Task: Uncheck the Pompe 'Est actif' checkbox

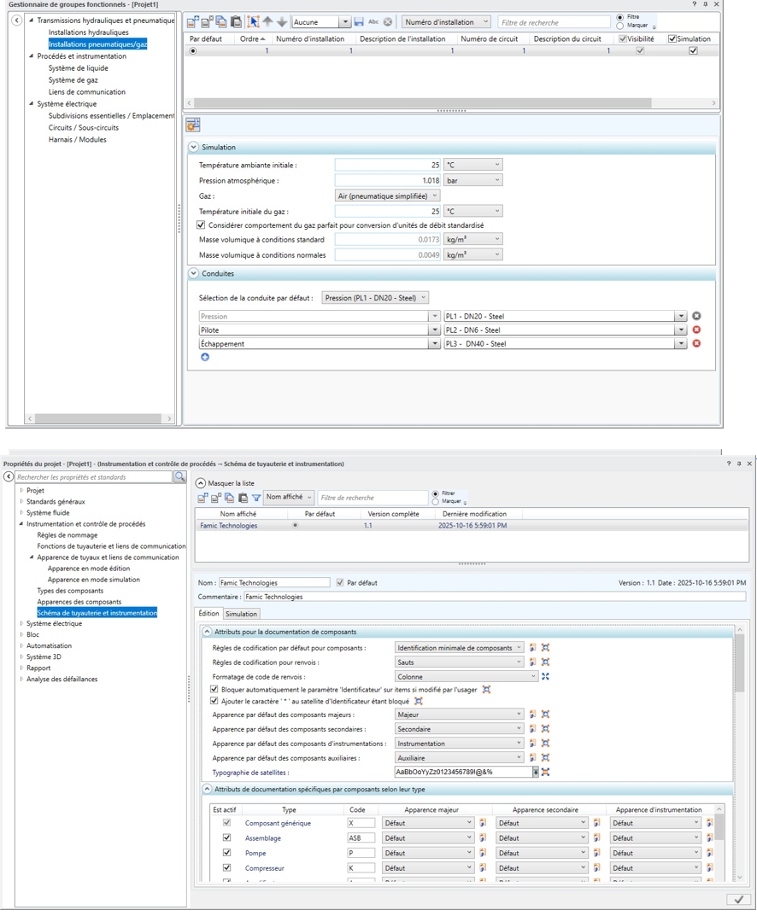Action: click(x=226, y=853)
